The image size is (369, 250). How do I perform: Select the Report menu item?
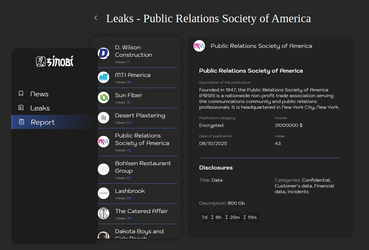click(43, 122)
